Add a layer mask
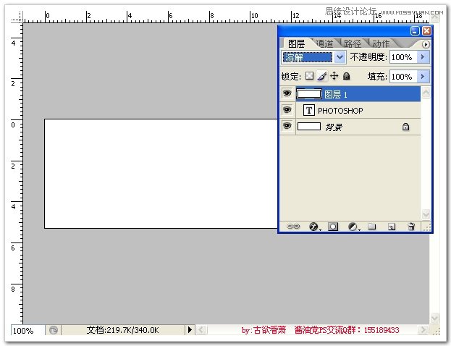451x346 pixels. click(333, 227)
